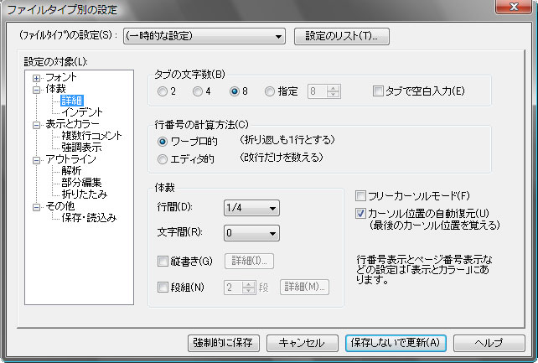Image resolution: width=538 pixels, height=363 pixels.
Task: Click the キャンセル button
Action: [303, 343]
